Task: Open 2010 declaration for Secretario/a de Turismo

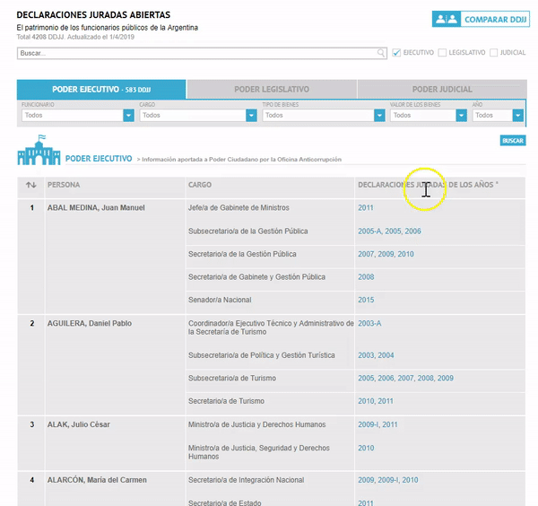Action: point(366,401)
